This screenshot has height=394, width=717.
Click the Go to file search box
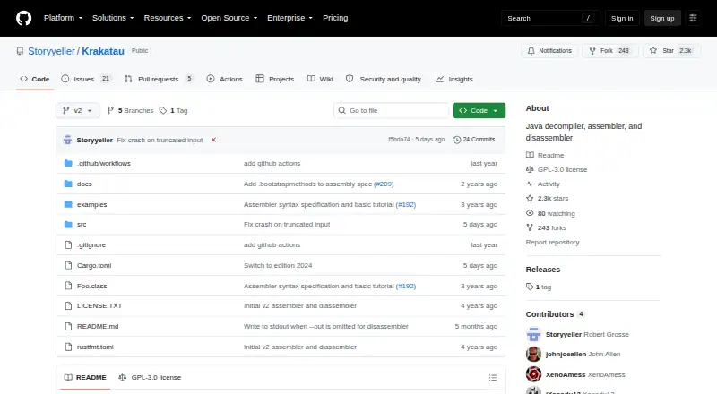coord(392,111)
